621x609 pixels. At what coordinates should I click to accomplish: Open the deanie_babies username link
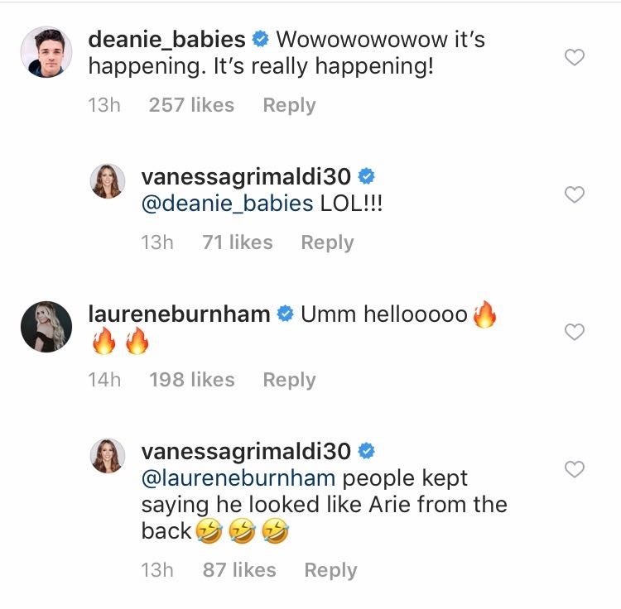pos(166,39)
